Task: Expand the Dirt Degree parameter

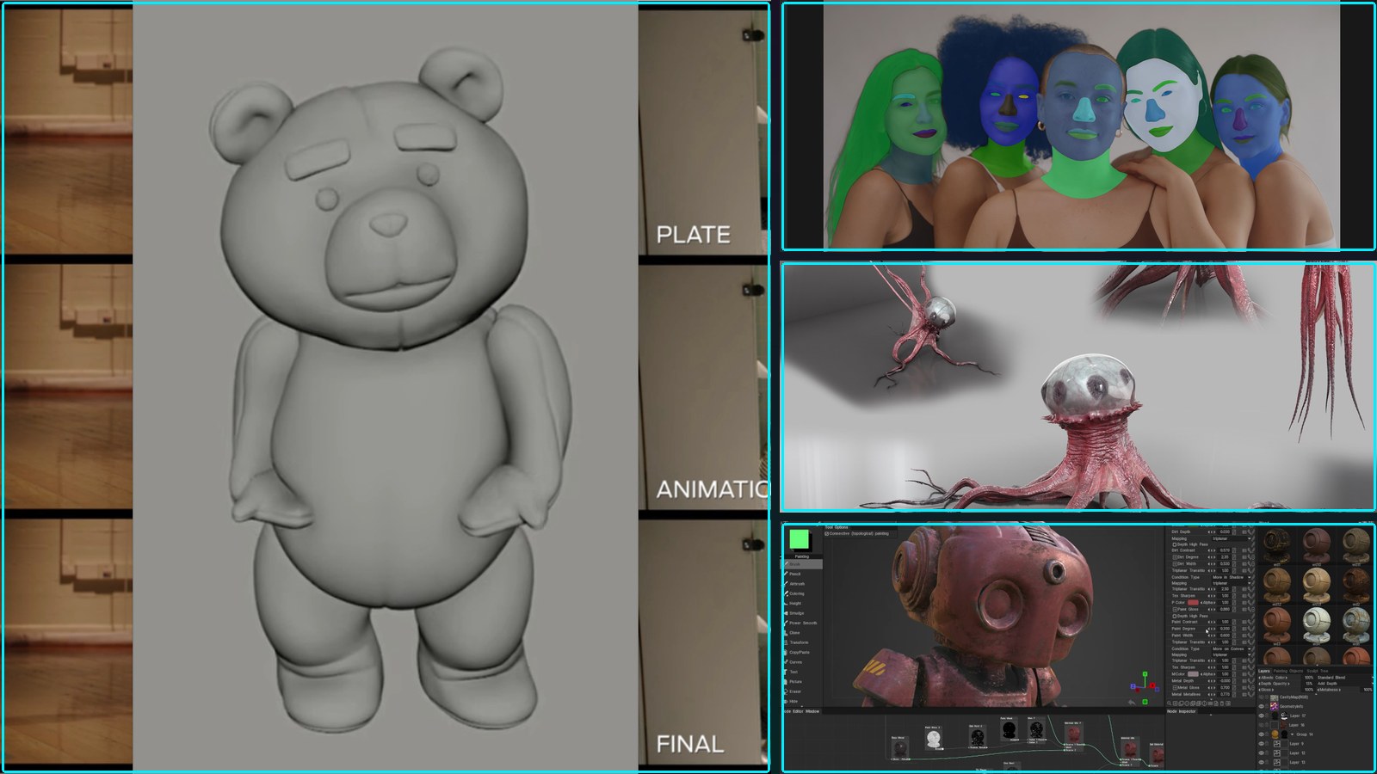Action: 1175,557
